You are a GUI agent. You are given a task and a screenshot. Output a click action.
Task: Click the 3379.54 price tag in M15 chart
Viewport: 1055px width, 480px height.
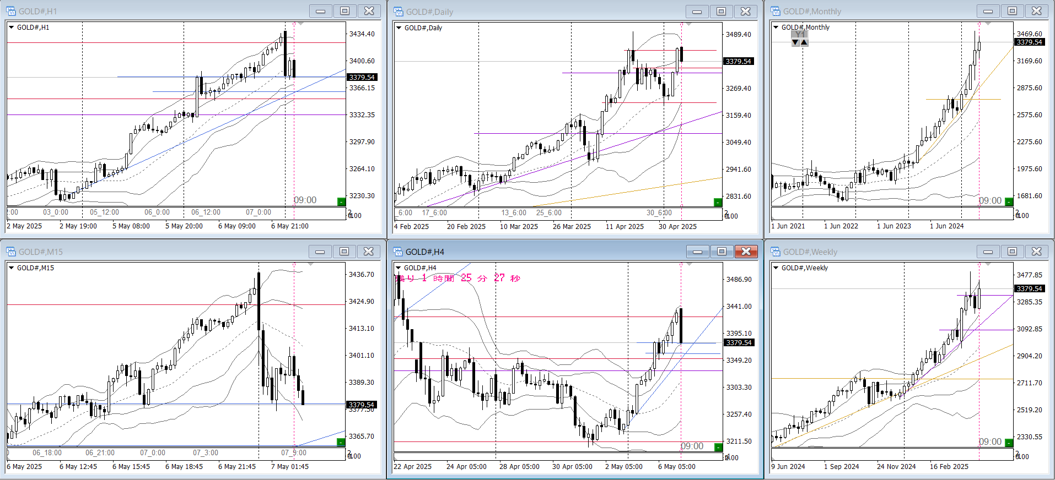click(x=362, y=405)
